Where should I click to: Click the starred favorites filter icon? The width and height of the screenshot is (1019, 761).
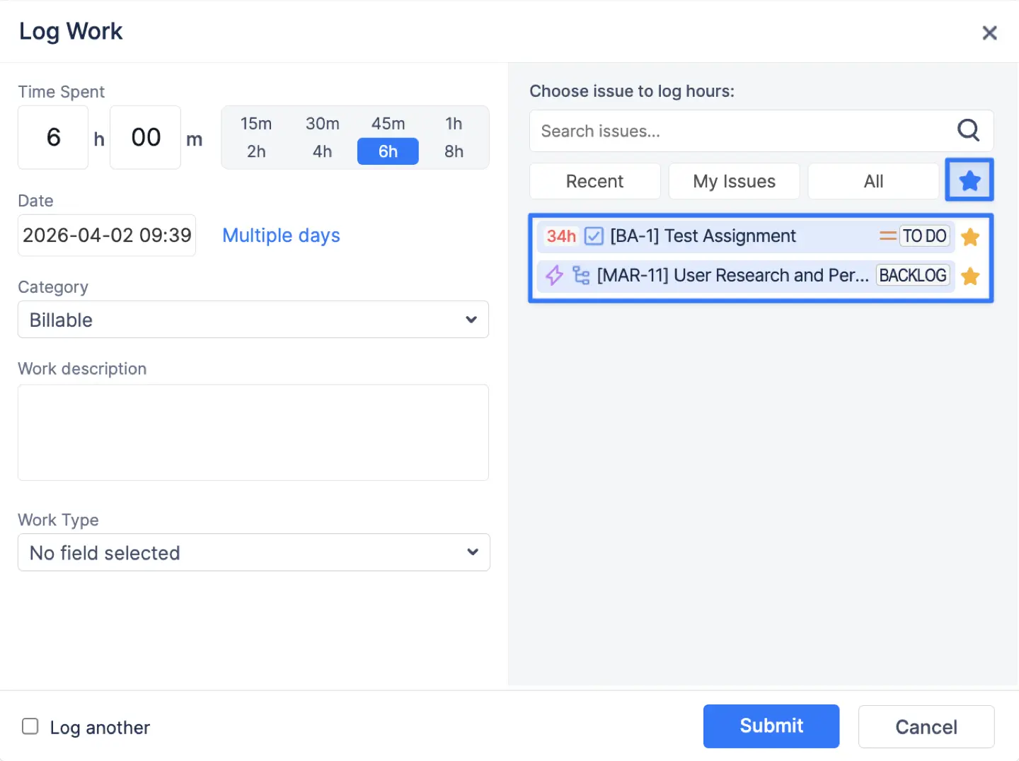pos(969,180)
